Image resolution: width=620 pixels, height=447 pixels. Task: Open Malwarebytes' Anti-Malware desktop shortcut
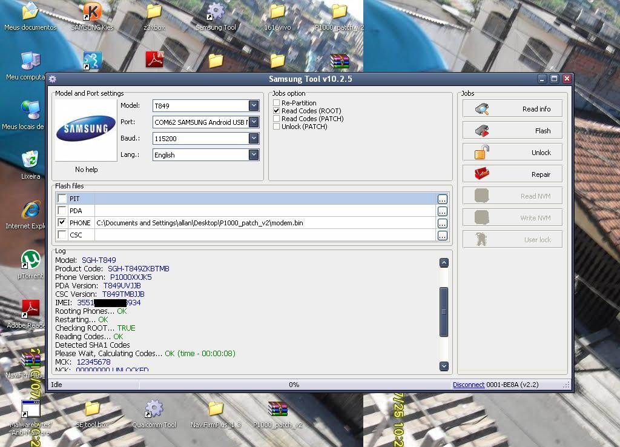click(x=30, y=417)
